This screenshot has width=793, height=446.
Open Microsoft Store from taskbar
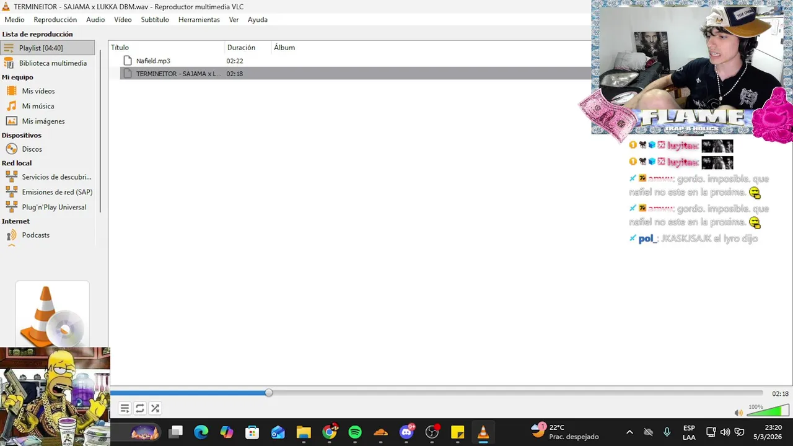(x=252, y=432)
